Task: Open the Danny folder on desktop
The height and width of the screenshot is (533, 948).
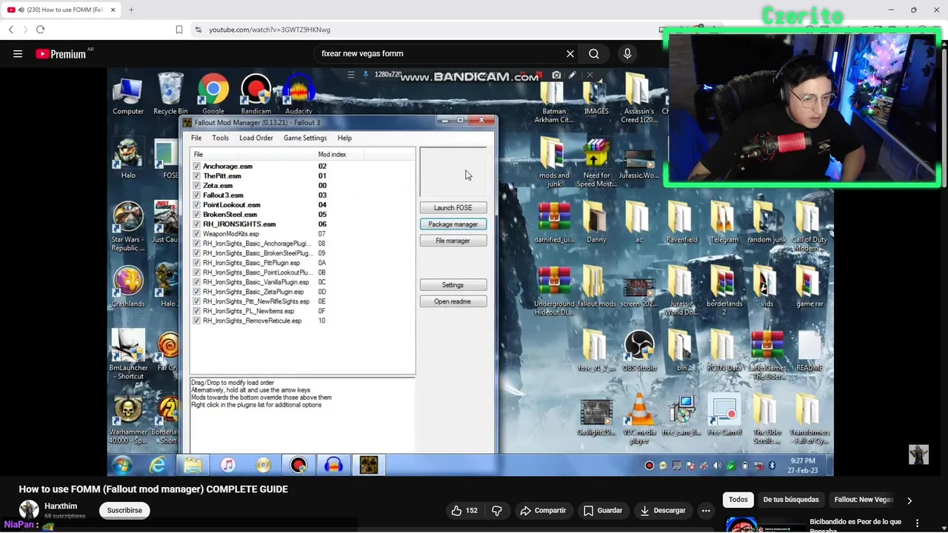Action: point(596,223)
